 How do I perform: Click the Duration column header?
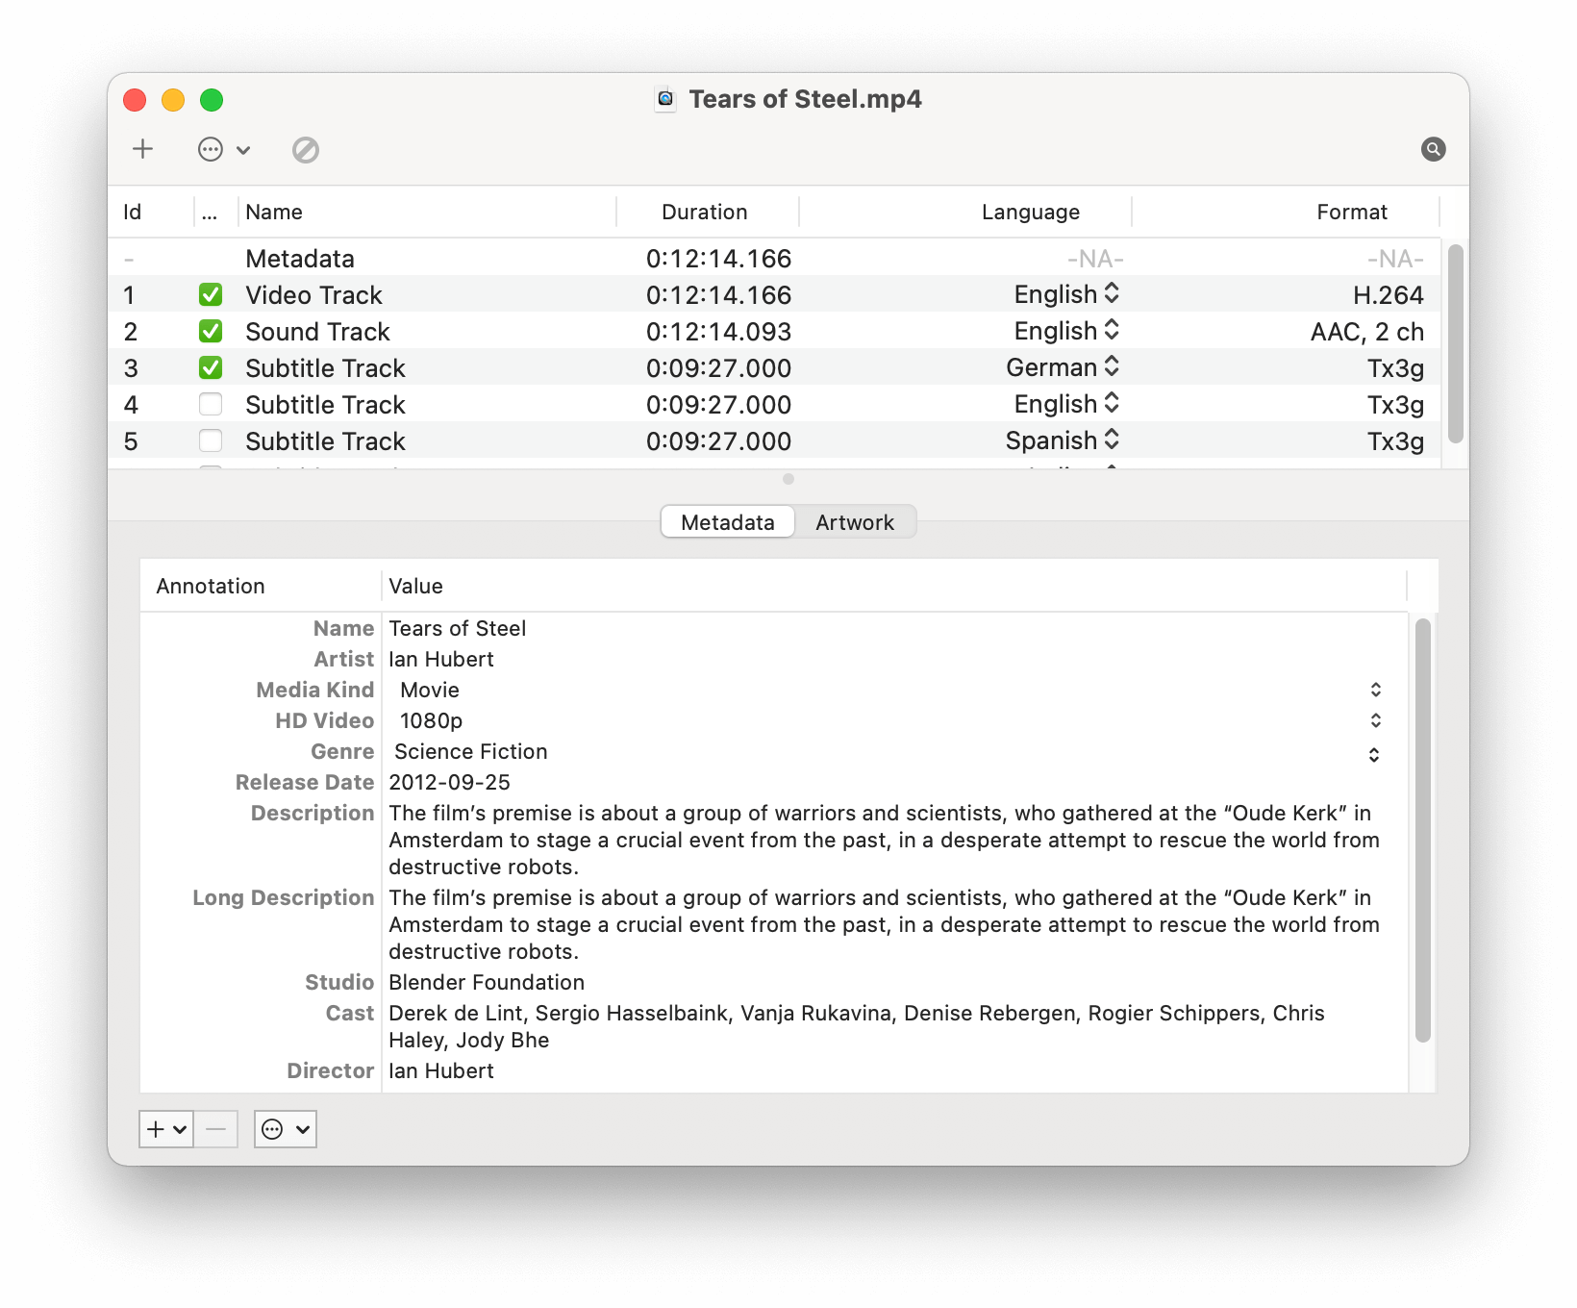point(707,212)
